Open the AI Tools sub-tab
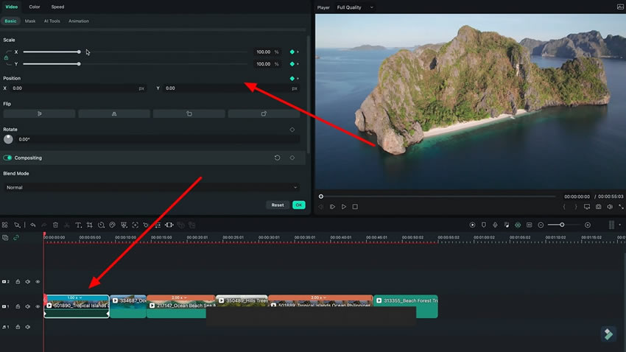The width and height of the screenshot is (626, 352). click(52, 21)
